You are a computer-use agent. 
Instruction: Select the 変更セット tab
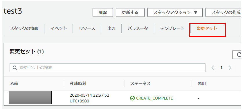click(207, 28)
